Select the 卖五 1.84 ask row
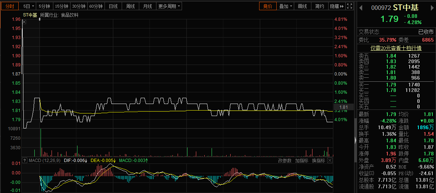Viewport: 436px width, 193px height. 396,56
